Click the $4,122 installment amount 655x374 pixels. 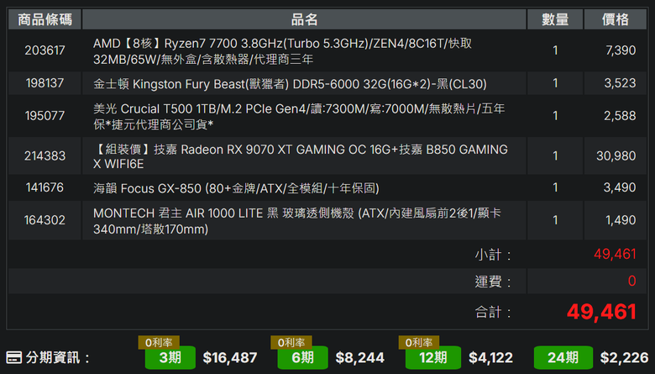pos(490,358)
